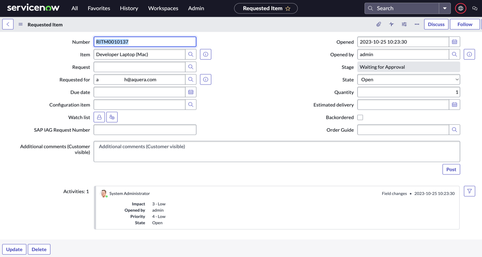Viewport: 482px width, 257px height.
Task: Click the add me to Watch list icon
Action: (x=112, y=117)
